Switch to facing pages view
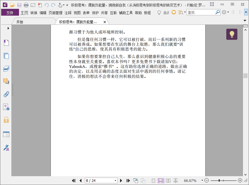The height and width of the screenshot is (185, 249). point(168,181)
